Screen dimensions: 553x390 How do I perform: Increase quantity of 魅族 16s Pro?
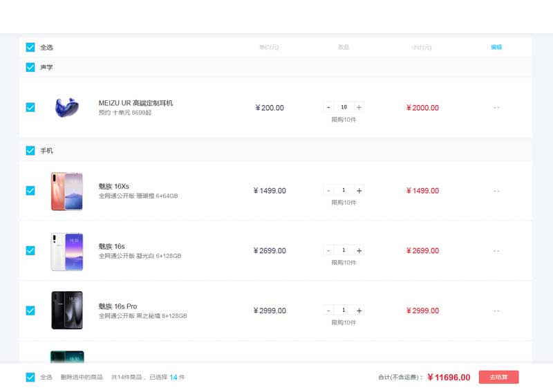point(359,310)
